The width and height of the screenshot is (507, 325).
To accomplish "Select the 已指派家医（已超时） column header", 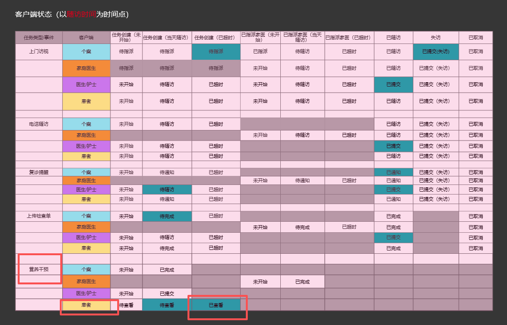I will click(349, 37).
